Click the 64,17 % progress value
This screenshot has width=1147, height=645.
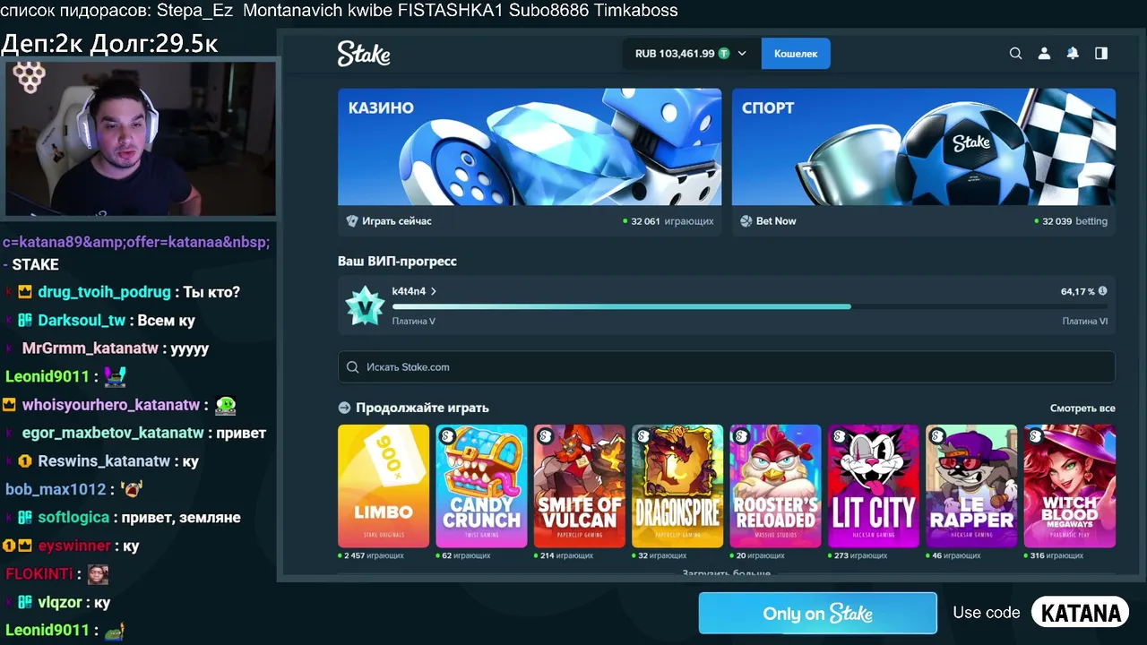[1078, 291]
